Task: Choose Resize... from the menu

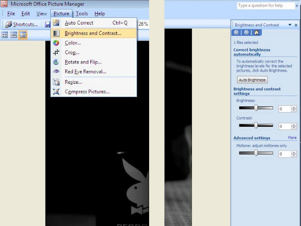Action: (94, 82)
